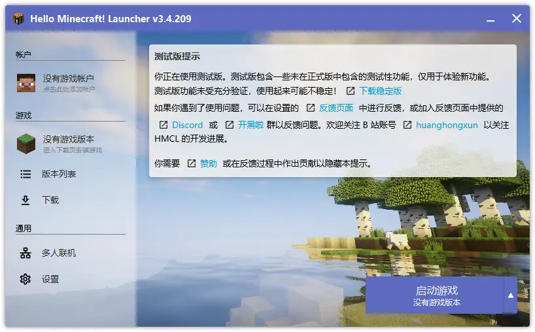
Task: Click the launcher crafting table logo icon
Action: click(18, 19)
